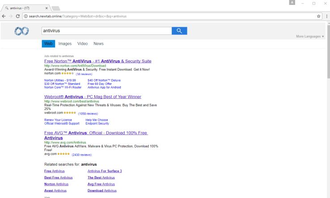Reload the page with the refresh icon
The height and width of the screenshot is (198, 330).
[18, 16]
